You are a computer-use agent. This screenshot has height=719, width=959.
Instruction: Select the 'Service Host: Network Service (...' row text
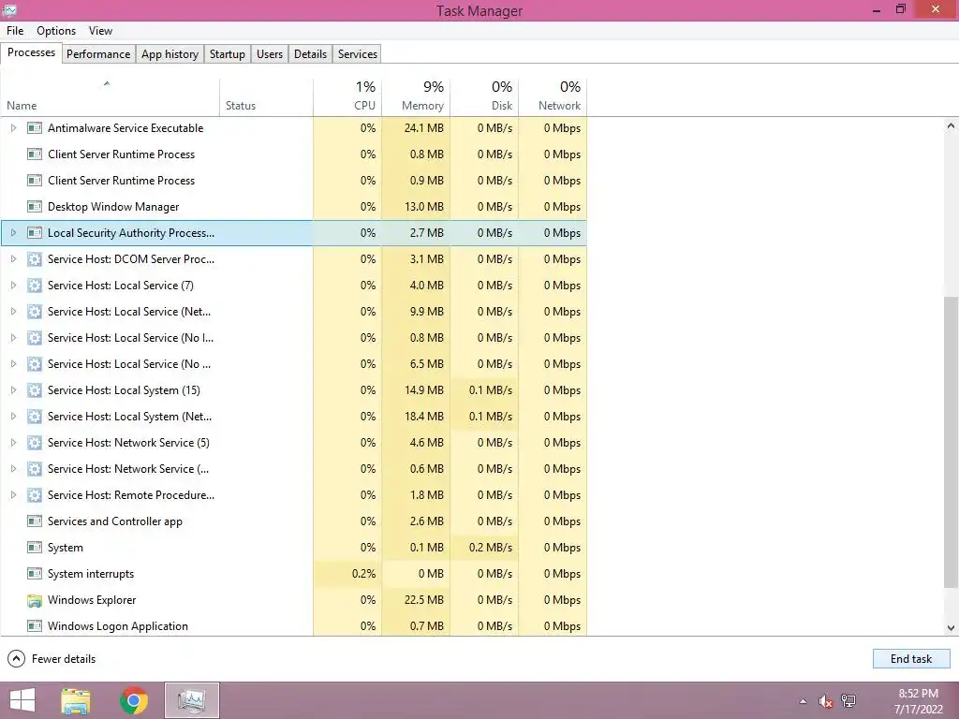click(x=128, y=469)
